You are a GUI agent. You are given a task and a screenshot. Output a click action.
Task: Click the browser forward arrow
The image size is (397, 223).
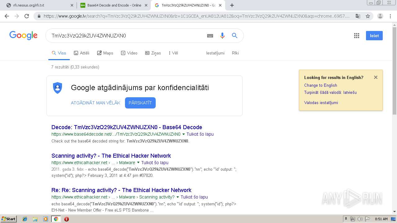17,16
